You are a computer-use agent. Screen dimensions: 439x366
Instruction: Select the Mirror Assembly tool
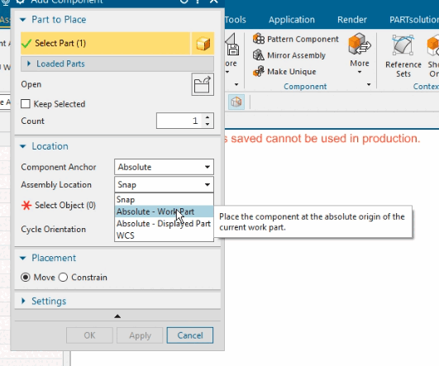tap(289, 55)
